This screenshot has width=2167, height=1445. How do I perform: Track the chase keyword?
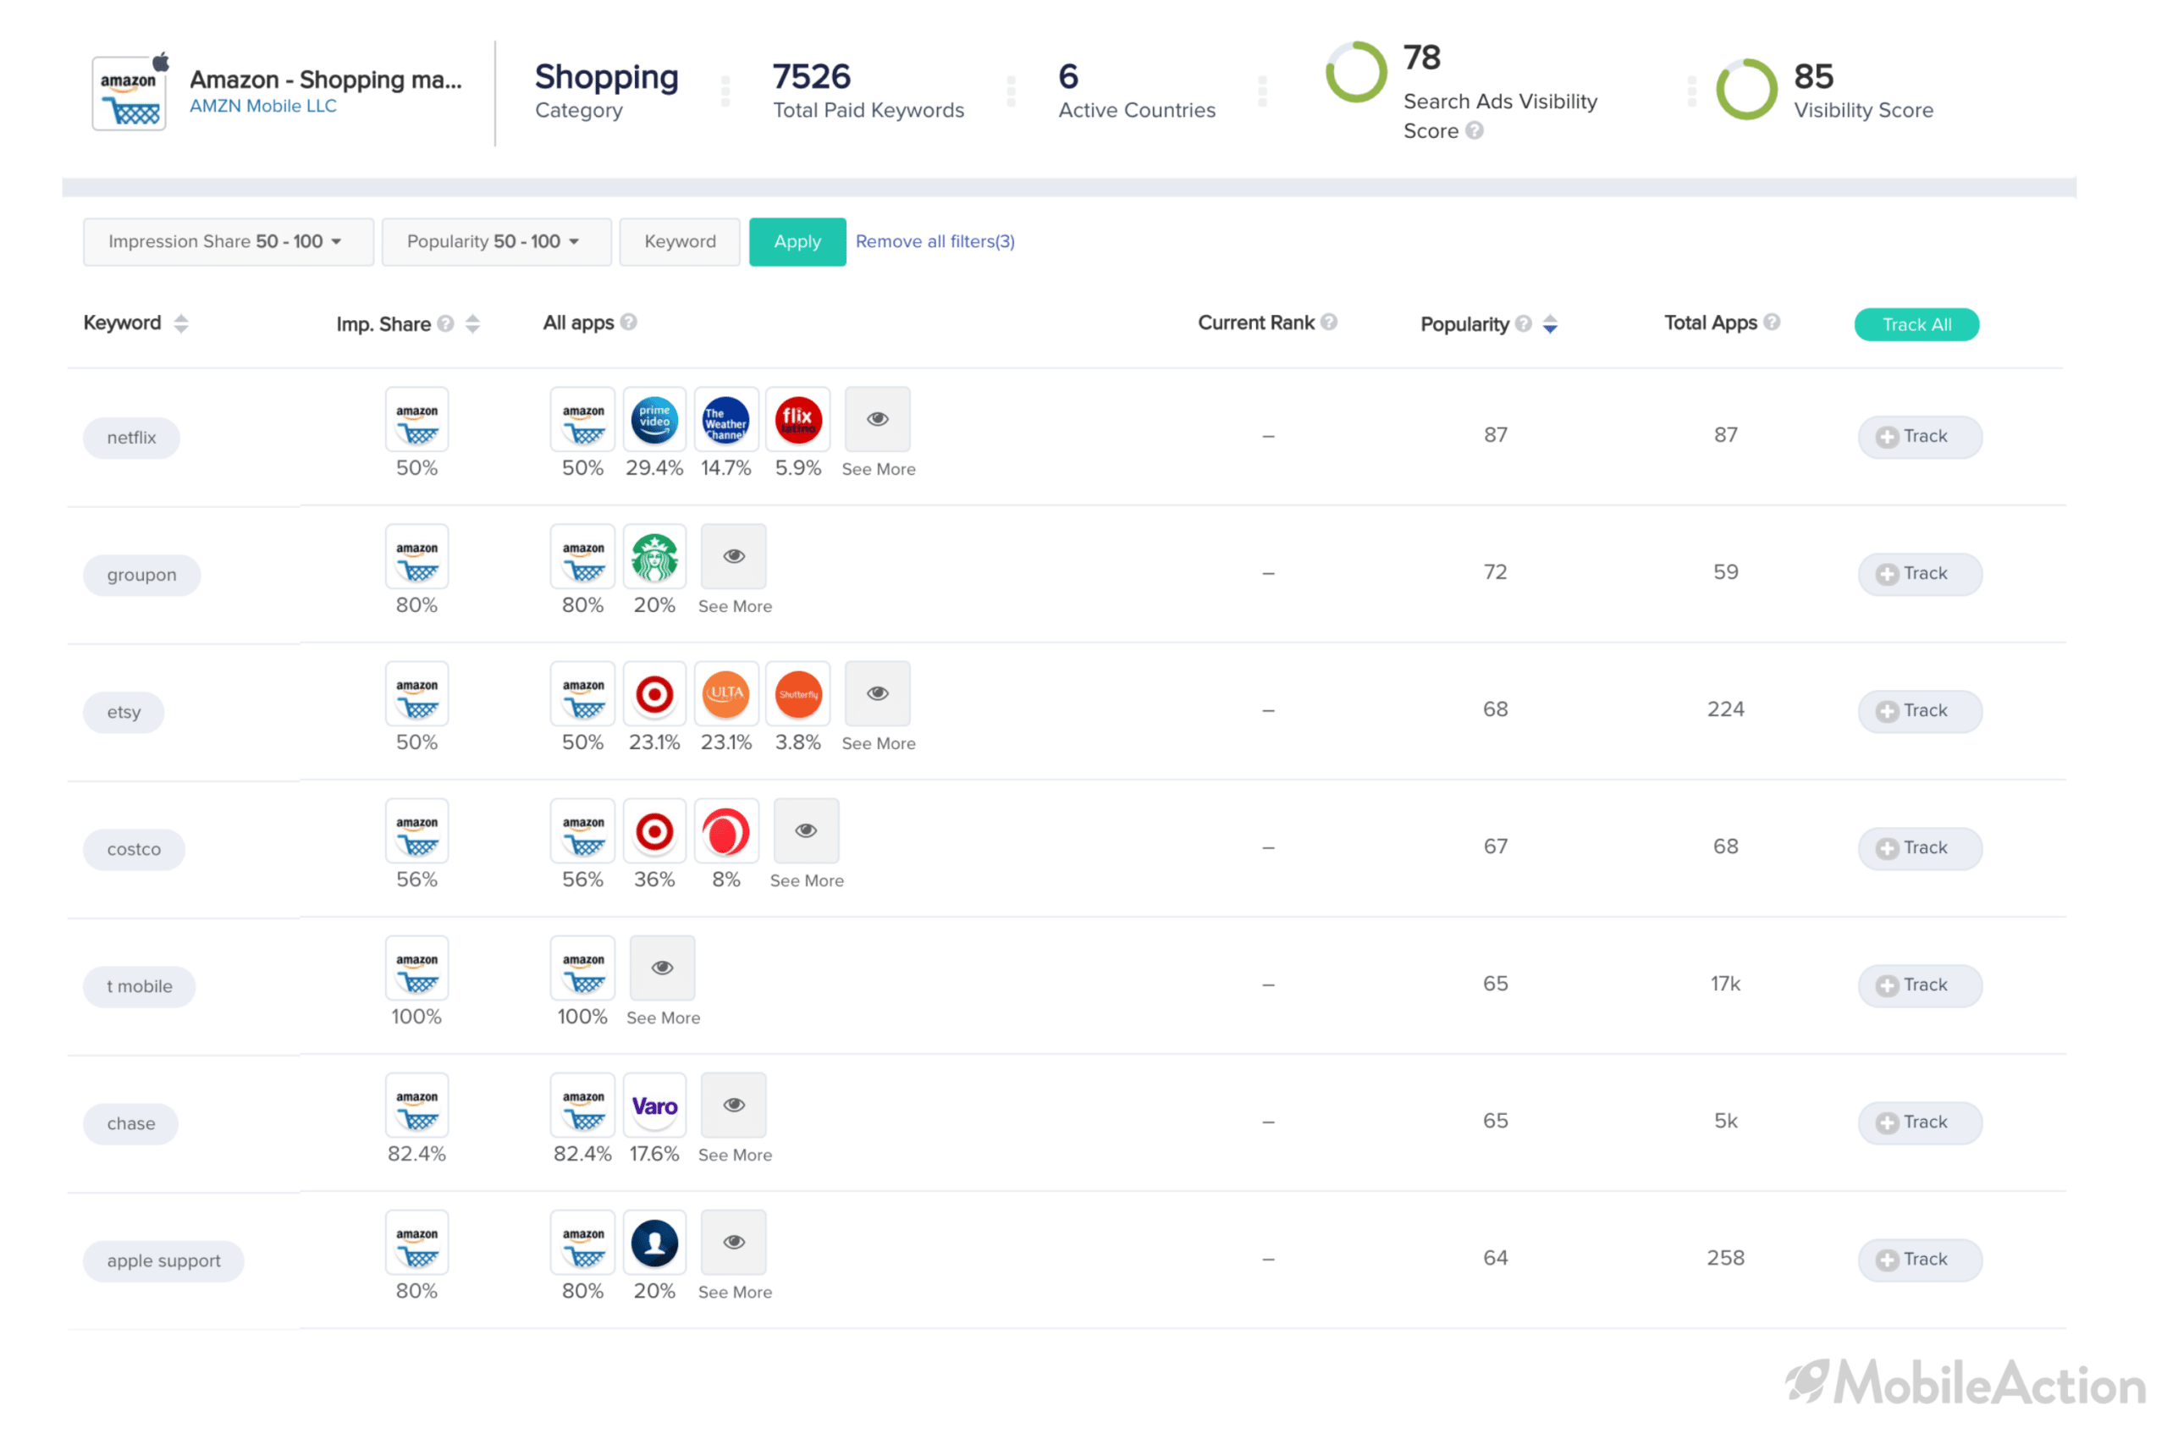click(x=1920, y=1123)
